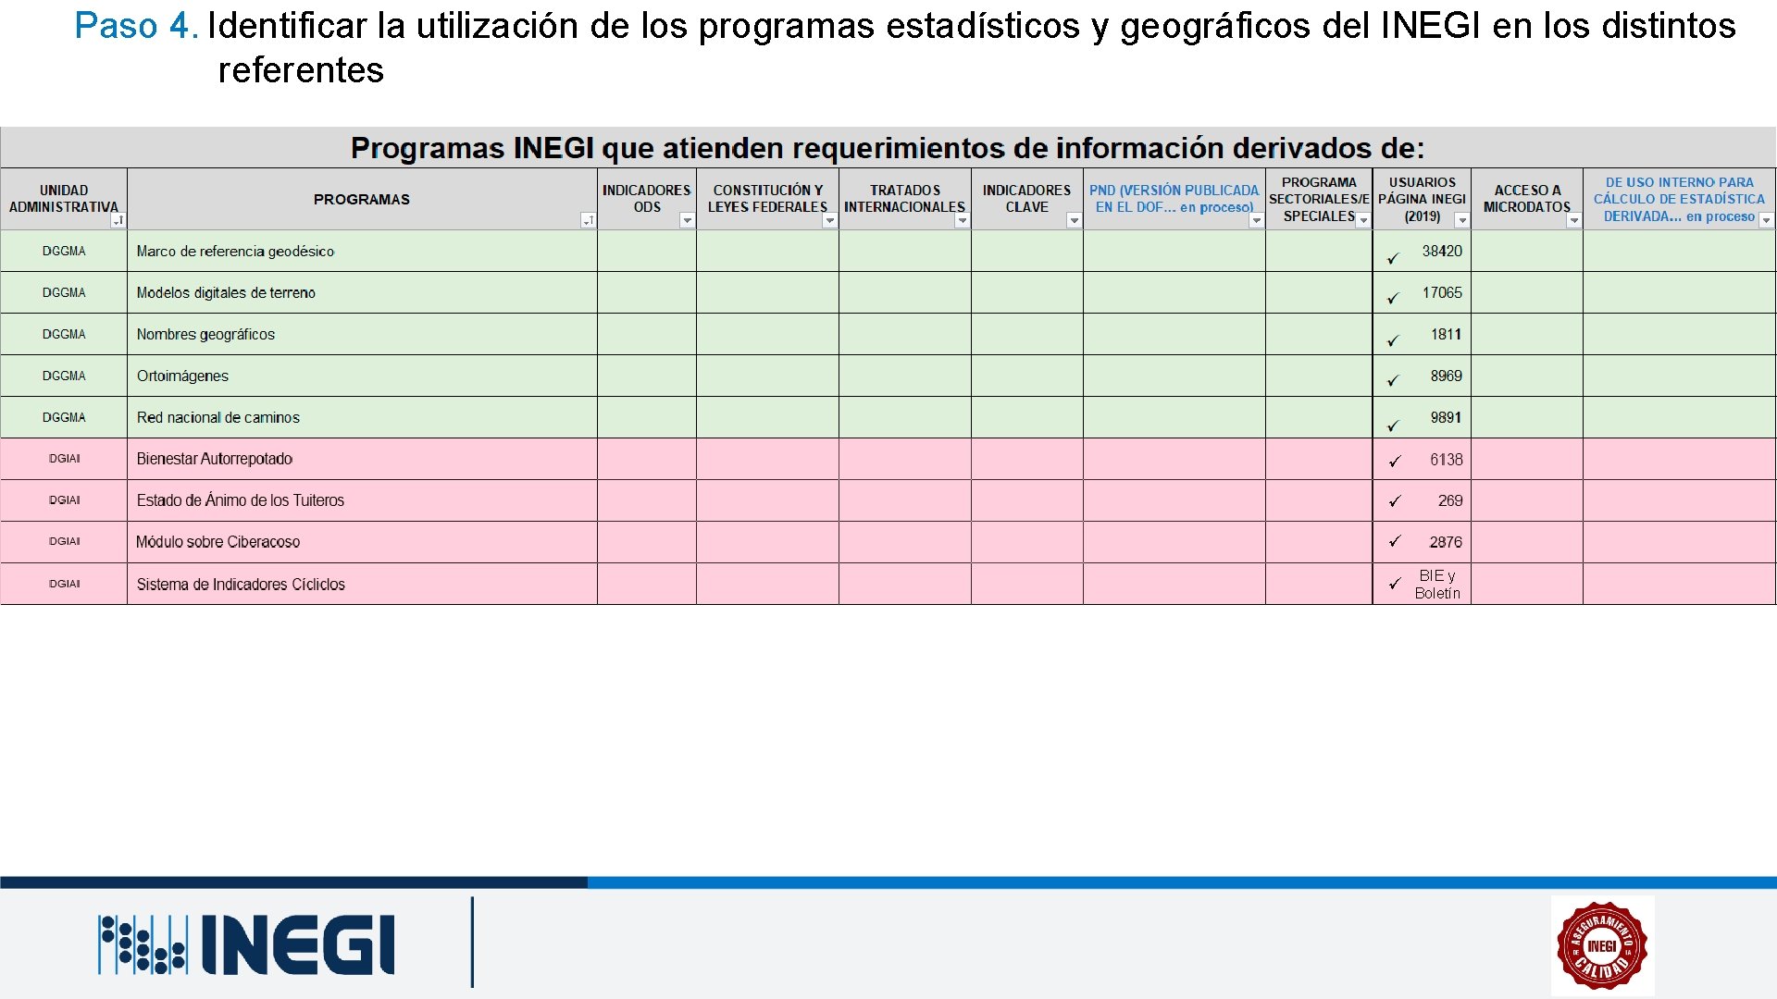Viewport: 1777px width, 999px height.
Task: Click pink DGIAI cell for Tuiteros row
Action: (x=64, y=500)
